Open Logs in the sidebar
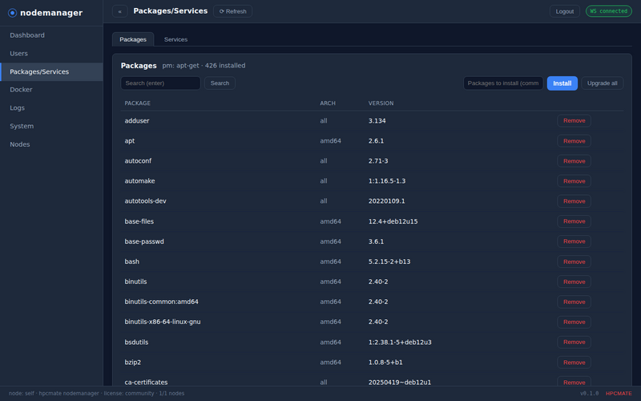The height and width of the screenshot is (401, 641). (x=51, y=108)
